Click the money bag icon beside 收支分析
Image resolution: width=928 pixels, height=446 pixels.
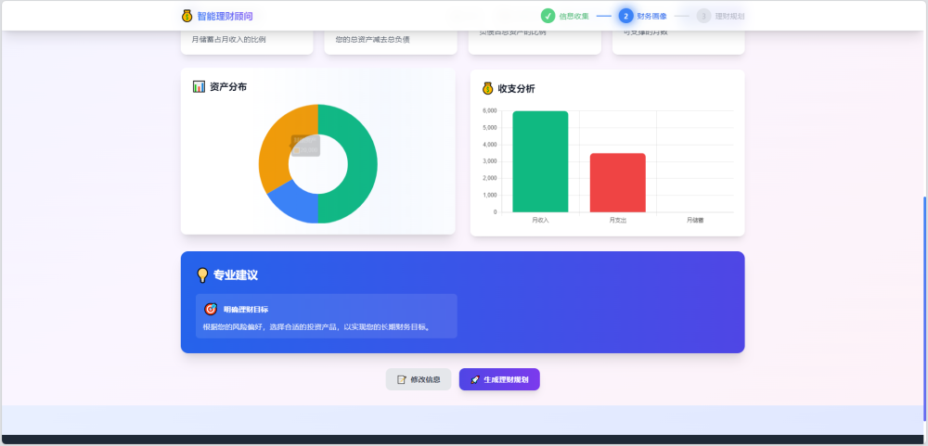(488, 89)
